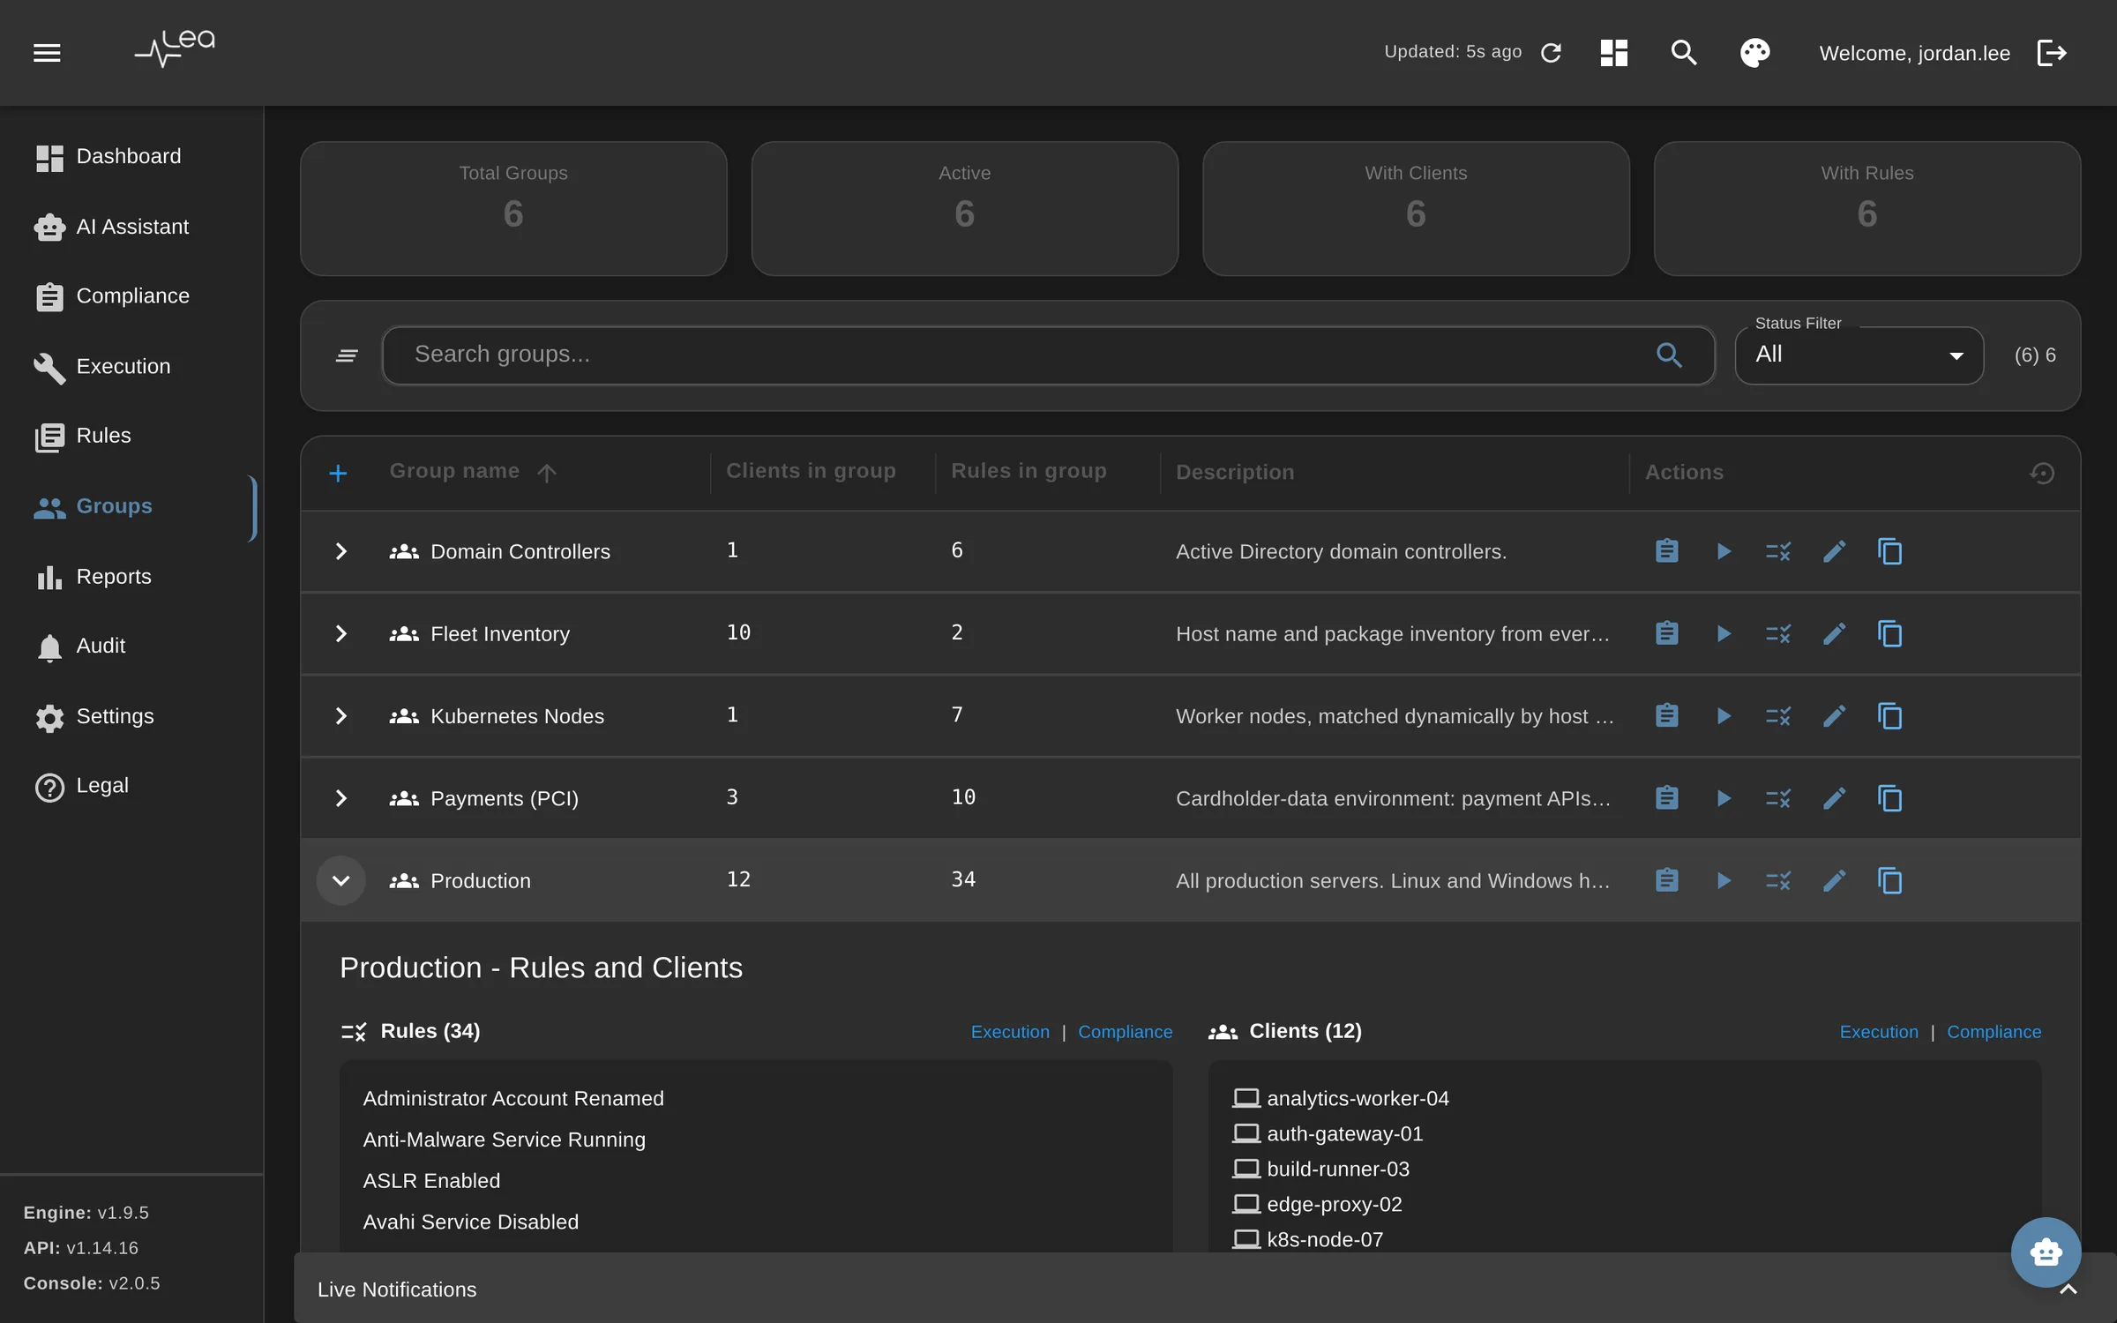Open Compliance link next to Clients (12)
The image size is (2117, 1323).
click(x=1994, y=1032)
